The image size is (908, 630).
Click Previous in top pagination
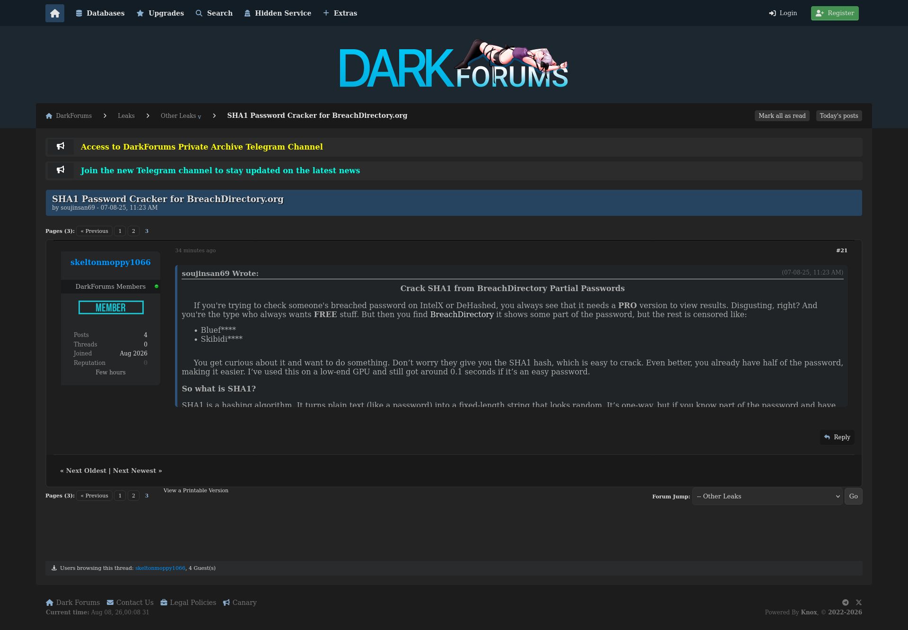click(x=95, y=231)
